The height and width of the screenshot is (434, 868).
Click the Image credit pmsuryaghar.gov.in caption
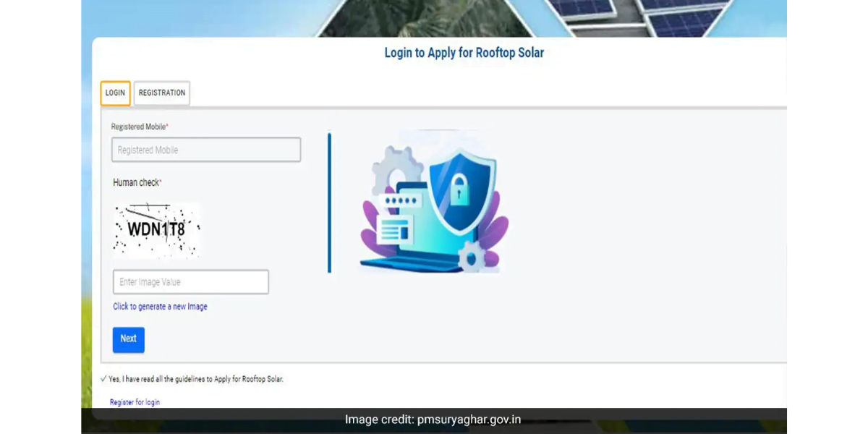click(433, 420)
